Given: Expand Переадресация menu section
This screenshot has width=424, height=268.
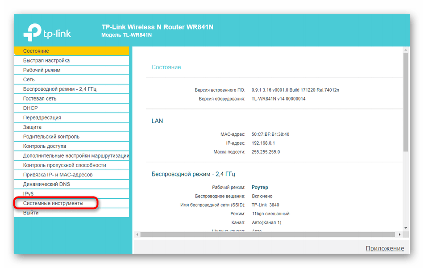Looking at the screenshot, I should [x=42, y=117].
